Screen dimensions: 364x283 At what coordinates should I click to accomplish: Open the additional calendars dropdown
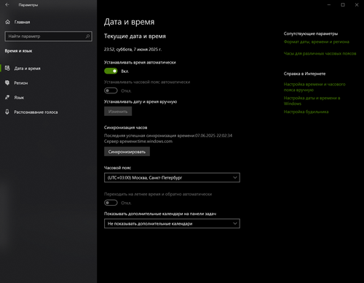[172, 223]
